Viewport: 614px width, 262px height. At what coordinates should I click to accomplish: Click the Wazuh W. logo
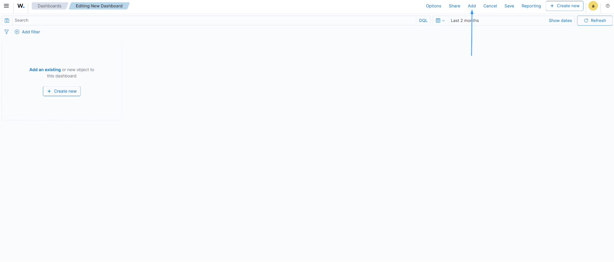point(21,6)
